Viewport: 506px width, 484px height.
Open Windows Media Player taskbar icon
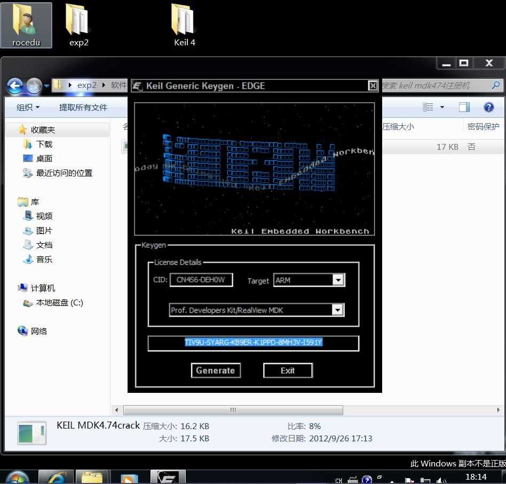129,477
